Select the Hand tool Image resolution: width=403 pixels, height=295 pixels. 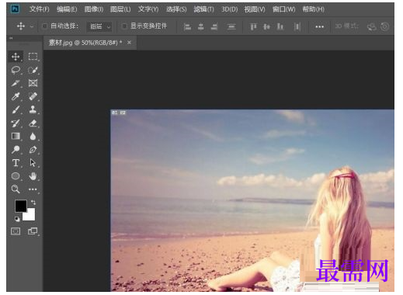tap(33, 176)
